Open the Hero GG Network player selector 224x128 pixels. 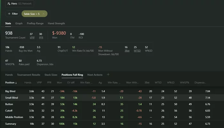(20, 4)
